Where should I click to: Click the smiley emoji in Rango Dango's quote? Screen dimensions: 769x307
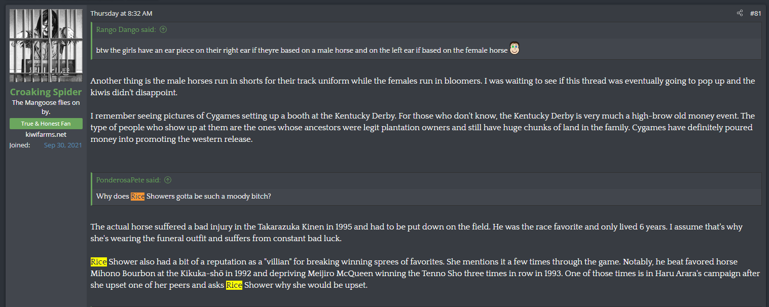(515, 49)
